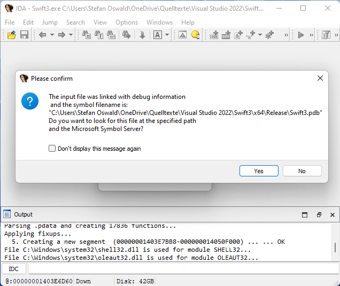Click the Run process play icon
The height and width of the screenshot is (286, 340).
coord(301,35)
